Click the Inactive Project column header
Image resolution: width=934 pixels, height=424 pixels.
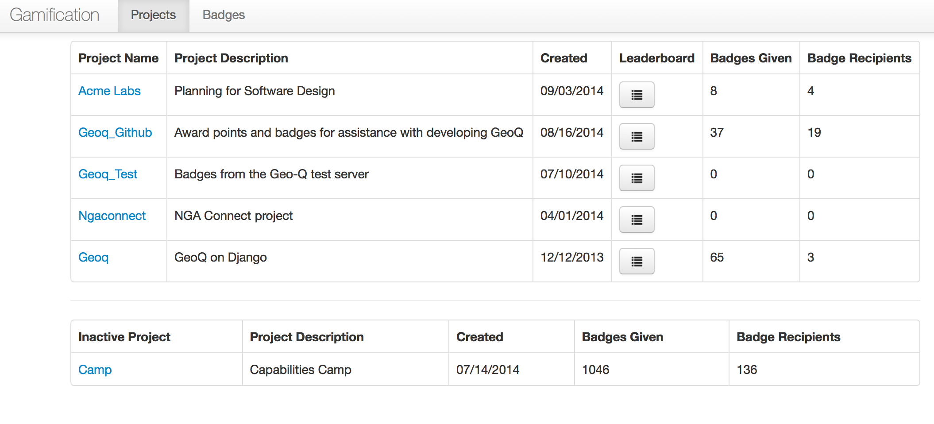(124, 336)
